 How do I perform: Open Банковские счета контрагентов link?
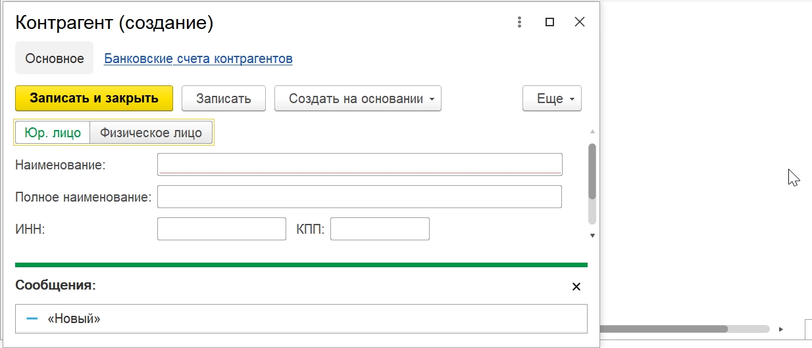pos(198,58)
